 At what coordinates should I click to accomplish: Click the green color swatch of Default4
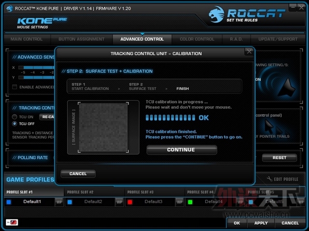click(x=190, y=202)
